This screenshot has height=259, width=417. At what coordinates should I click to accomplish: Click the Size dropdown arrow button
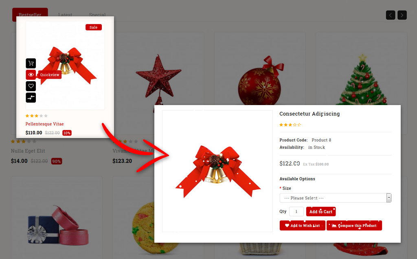tap(389, 198)
